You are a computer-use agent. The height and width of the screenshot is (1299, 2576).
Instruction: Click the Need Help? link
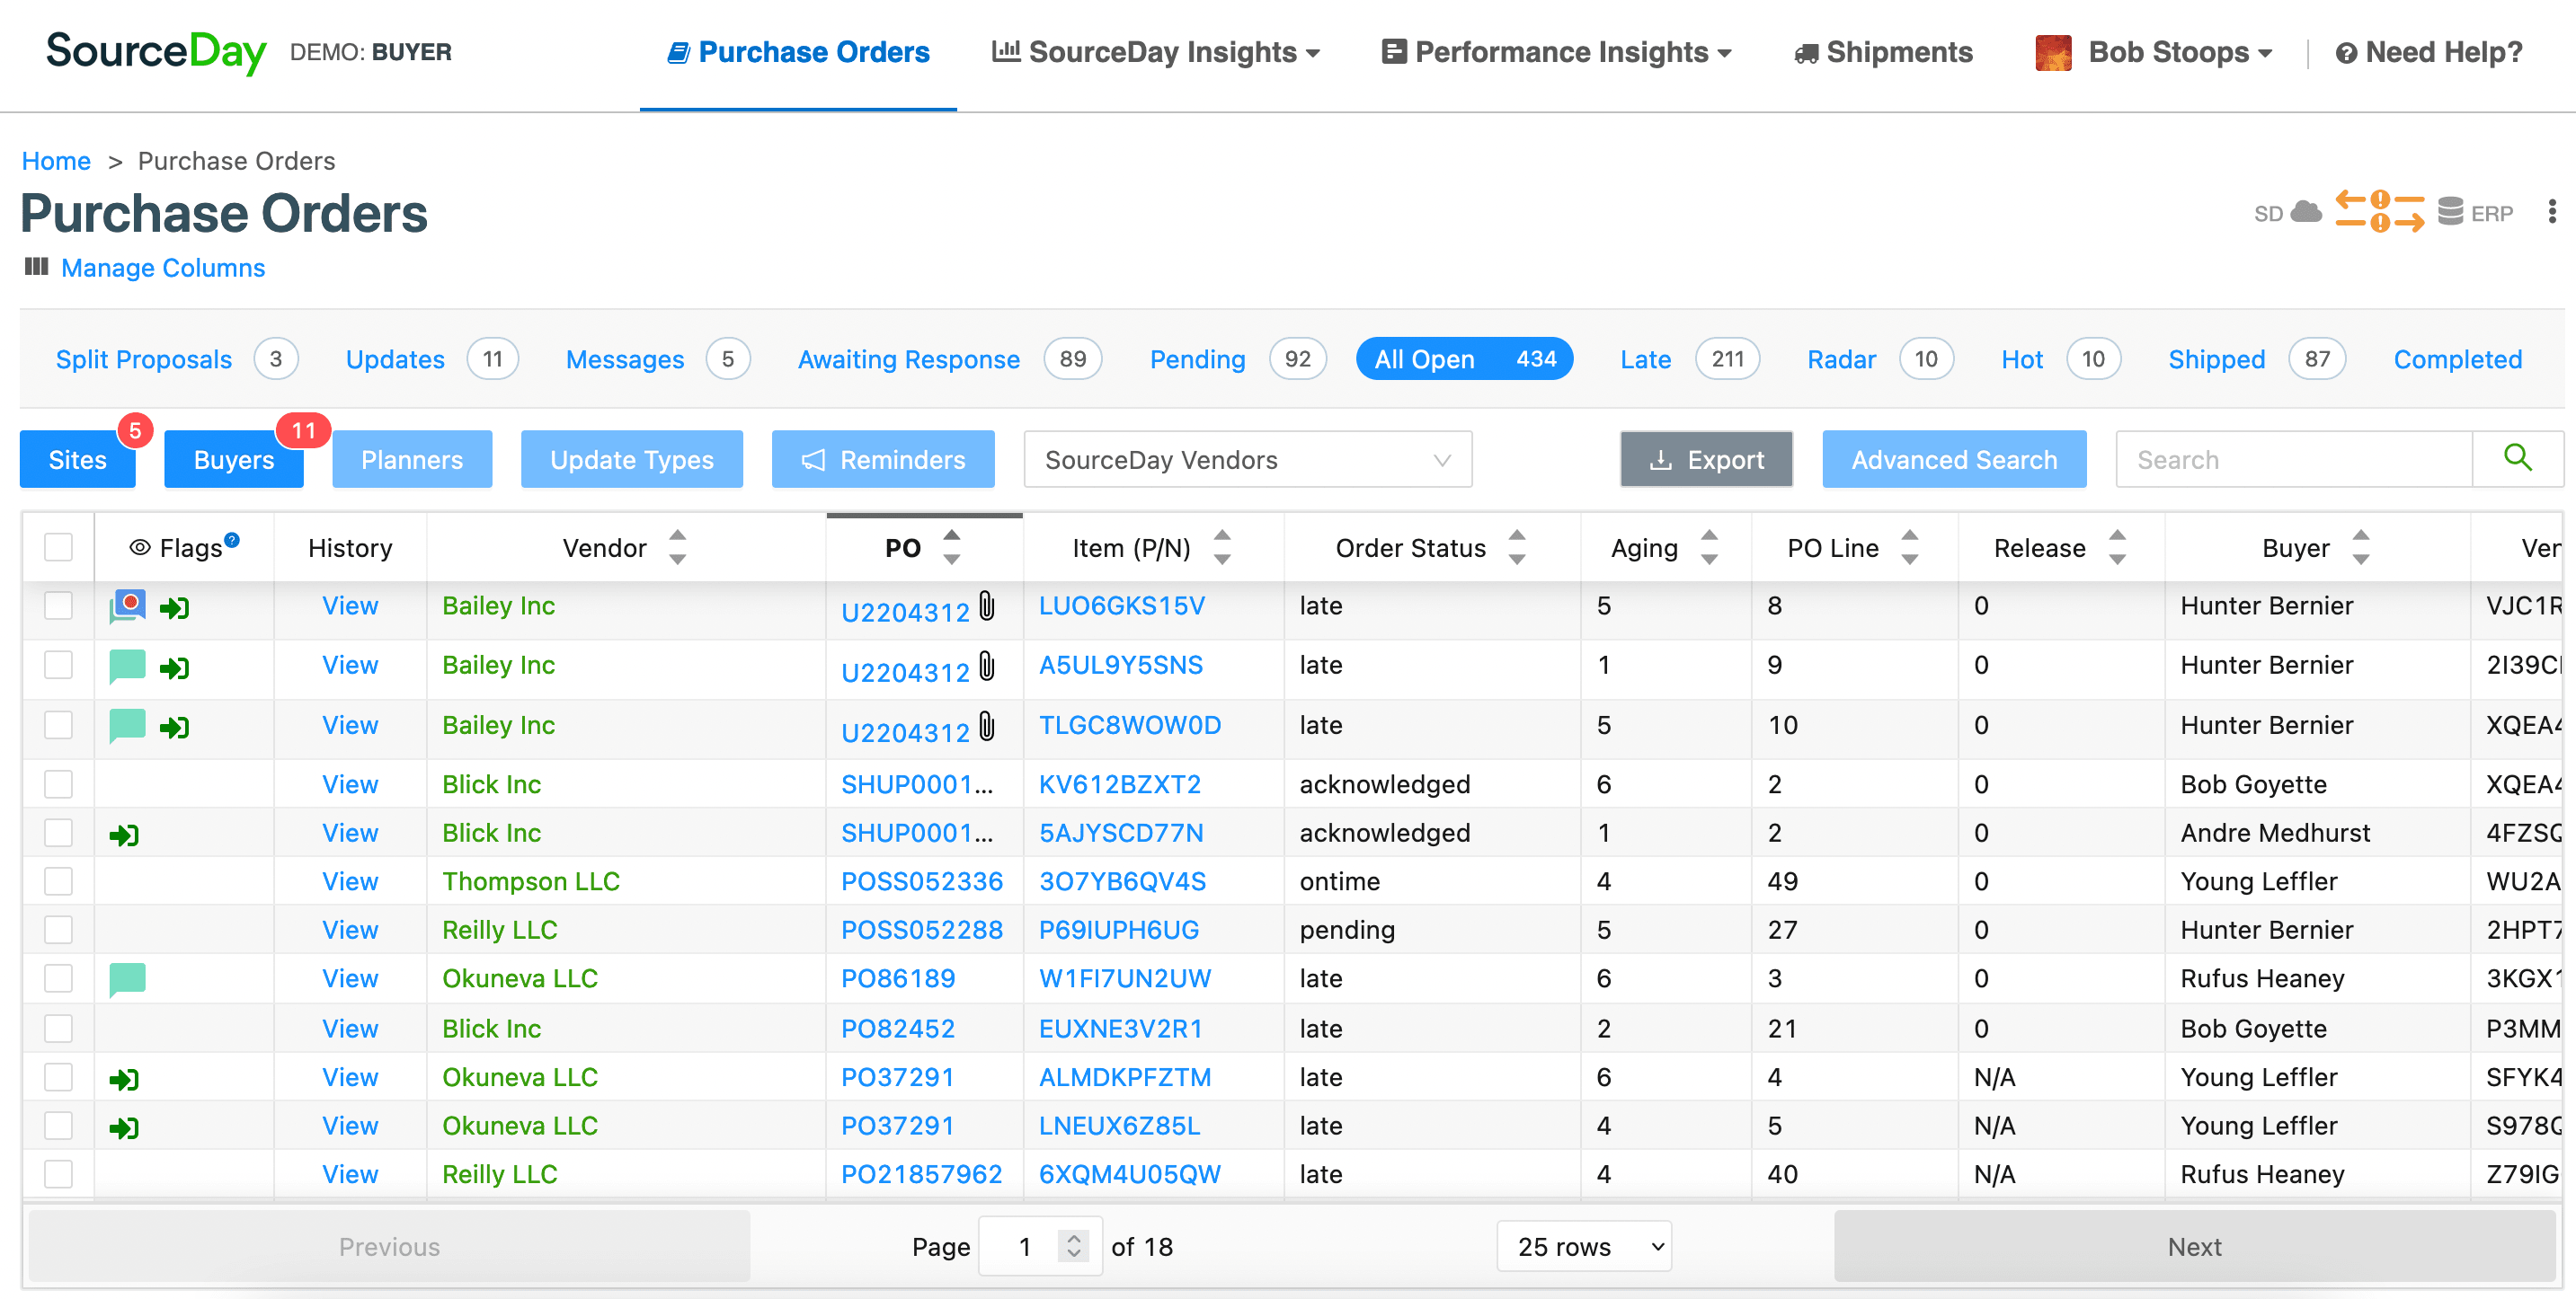pos(2429,52)
